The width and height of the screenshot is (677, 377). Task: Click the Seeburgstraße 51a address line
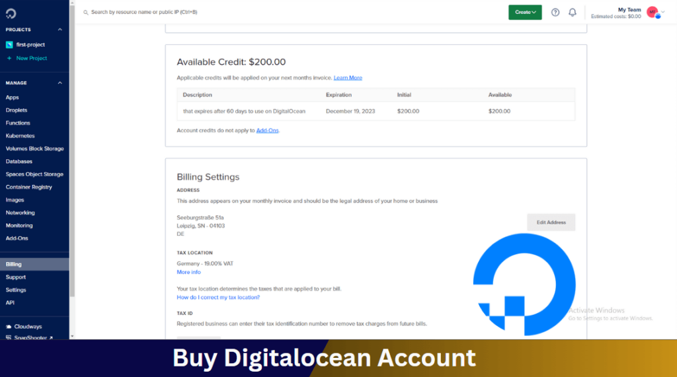[x=200, y=218]
